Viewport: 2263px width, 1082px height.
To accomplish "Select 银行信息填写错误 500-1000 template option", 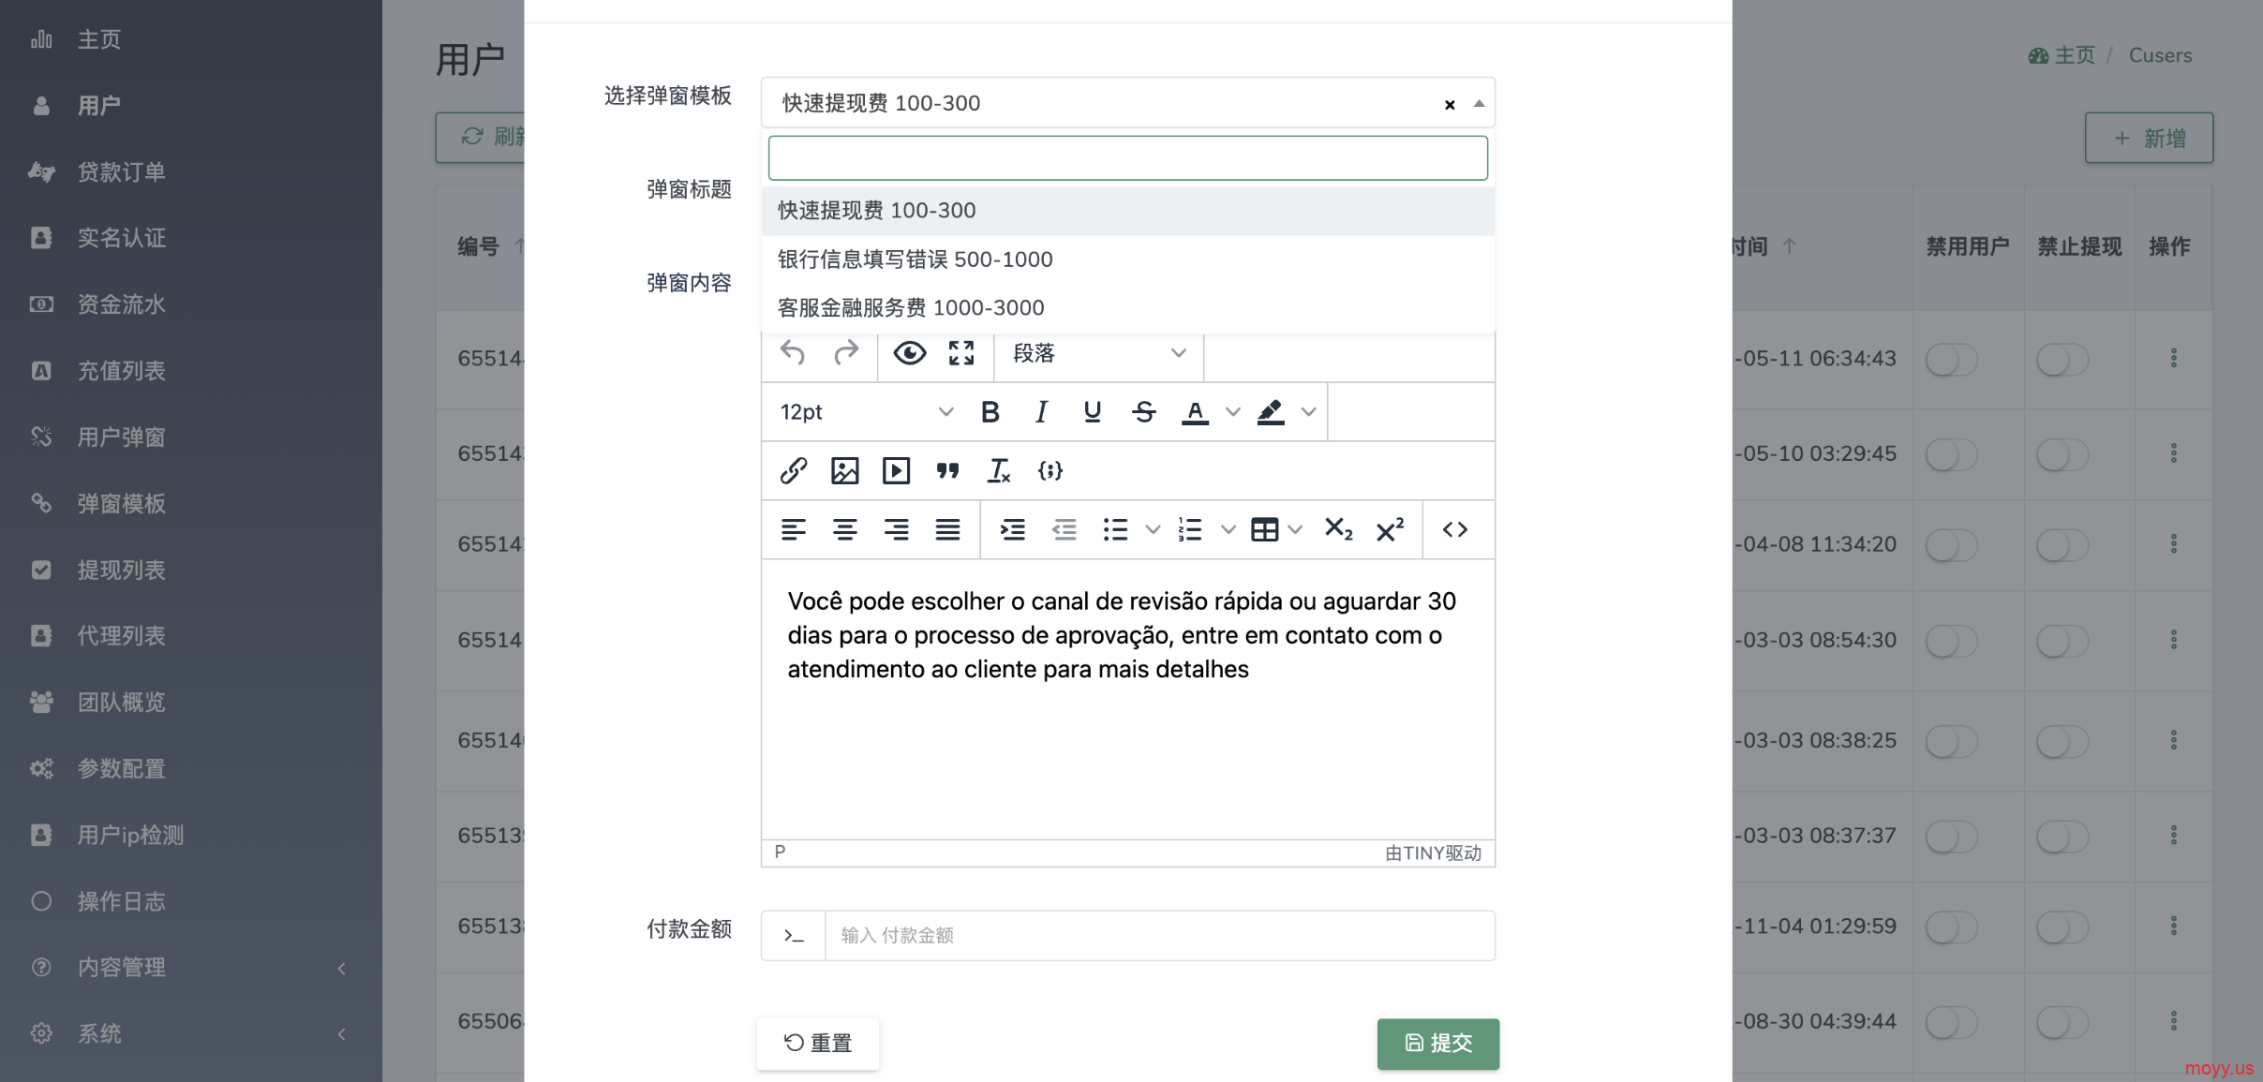I will click(x=915, y=259).
